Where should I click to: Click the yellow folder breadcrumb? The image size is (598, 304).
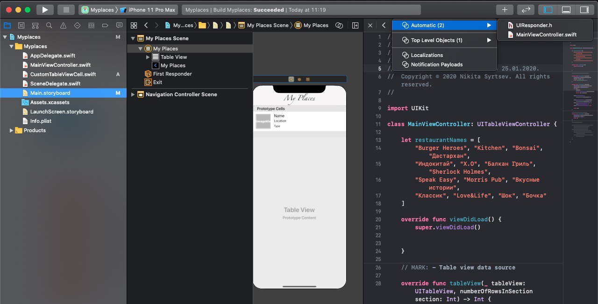(202, 25)
